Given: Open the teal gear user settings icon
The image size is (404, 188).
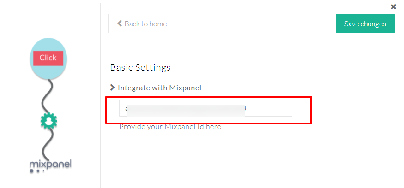Looking at the screenshot, I should pos(48,121).
